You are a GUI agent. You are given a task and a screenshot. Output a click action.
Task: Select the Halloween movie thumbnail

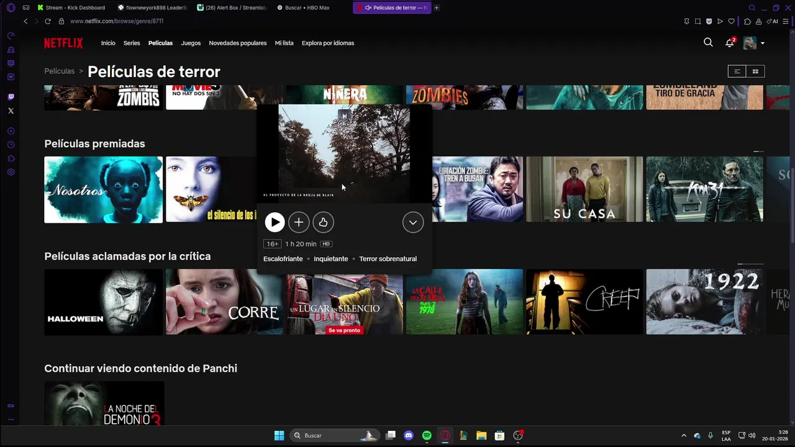point(103,302)
